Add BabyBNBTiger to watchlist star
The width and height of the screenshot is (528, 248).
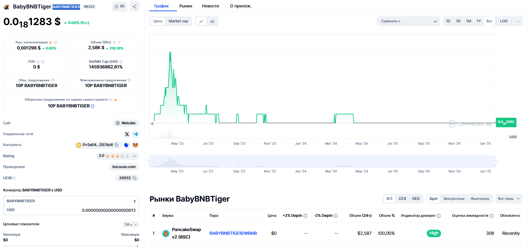(119, 6)
